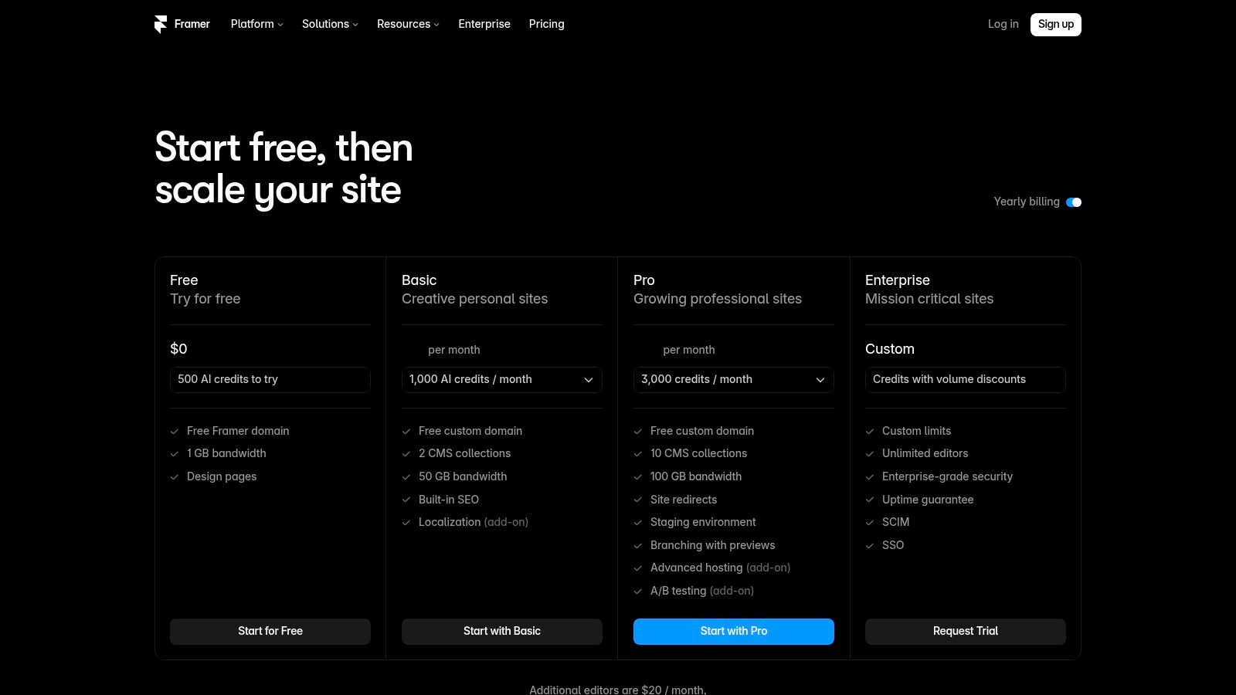Click the "Basic" plan title
This screenshot has height=695, width=1236.
419,280
